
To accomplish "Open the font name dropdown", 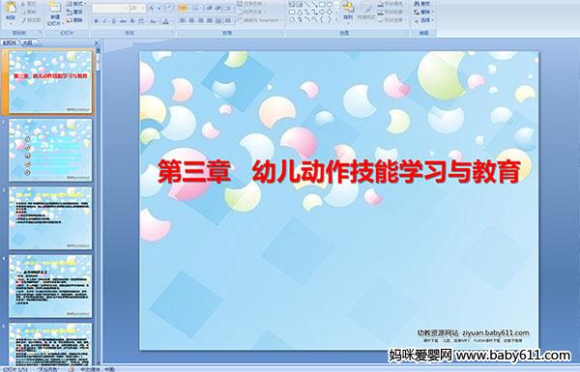I will pos(128,8).
